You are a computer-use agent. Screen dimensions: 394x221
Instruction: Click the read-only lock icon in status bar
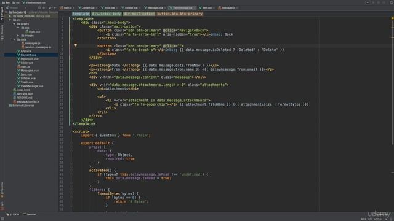point(387,219)
